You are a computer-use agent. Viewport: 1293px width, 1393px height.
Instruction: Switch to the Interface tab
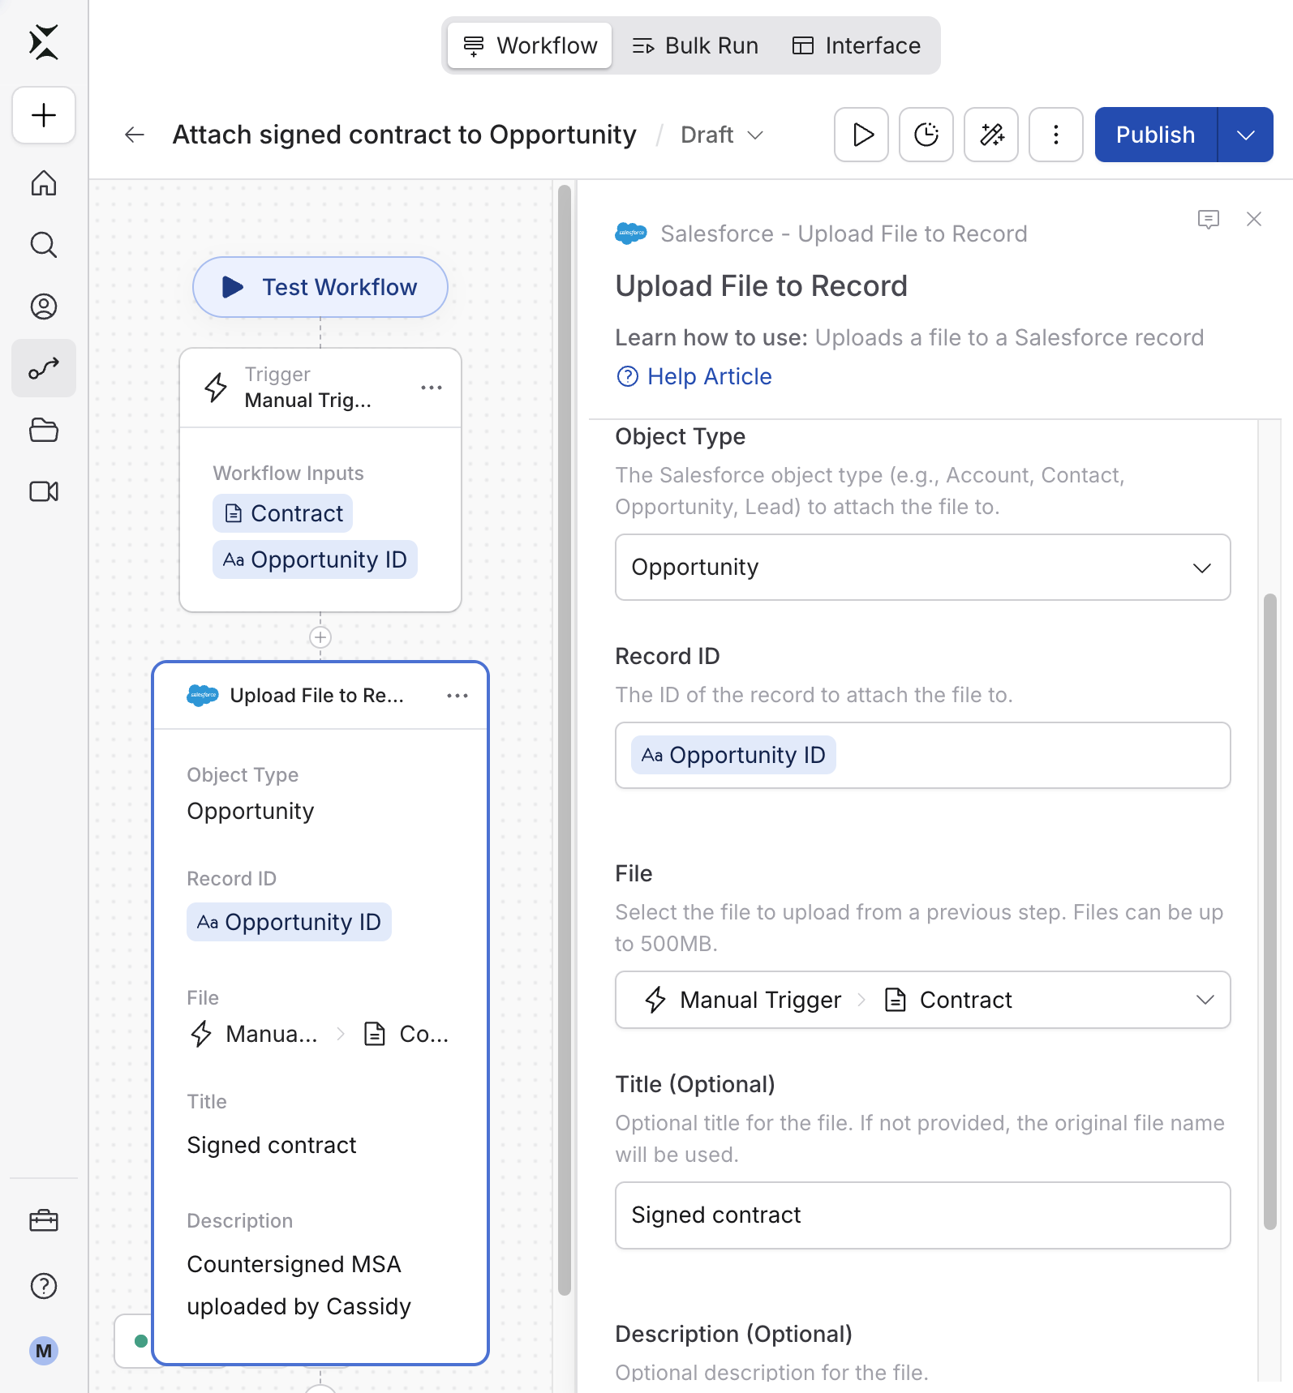coord(857,45)
